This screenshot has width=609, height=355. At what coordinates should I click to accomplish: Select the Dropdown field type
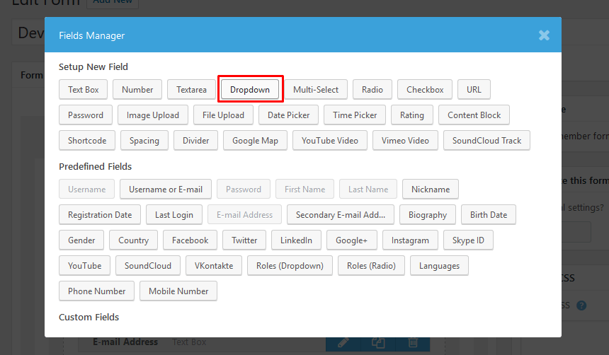click(250, 90)
